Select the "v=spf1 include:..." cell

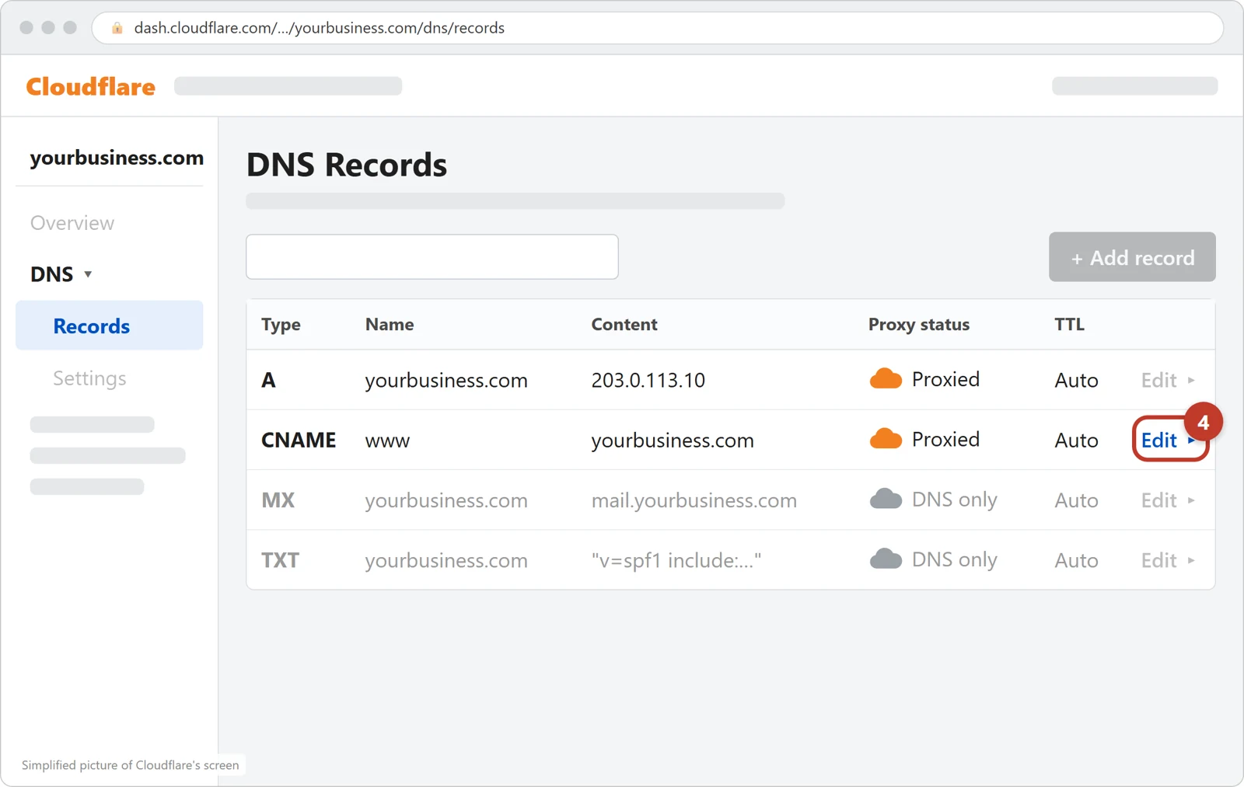coord(676,560)
